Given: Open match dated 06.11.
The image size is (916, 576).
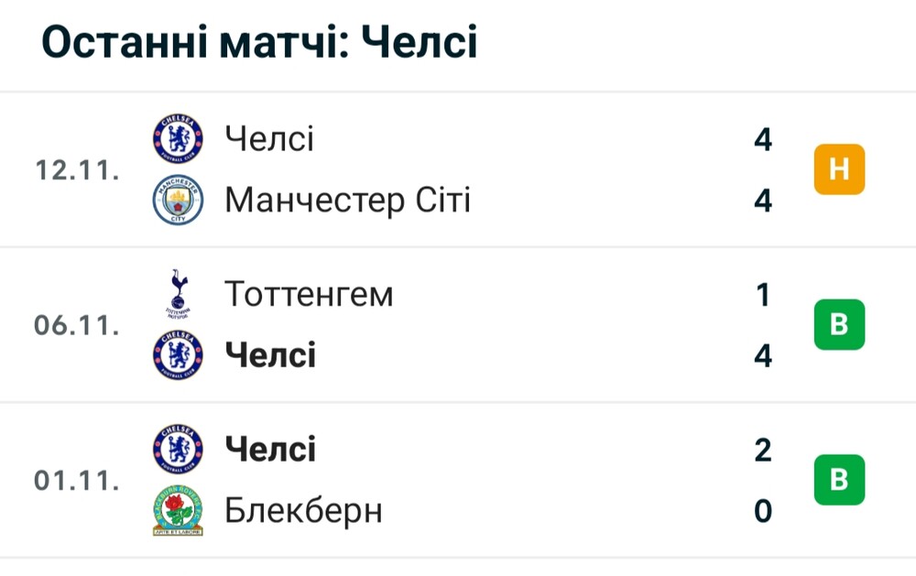Looking at the screenshot, I should coord(458,325).
